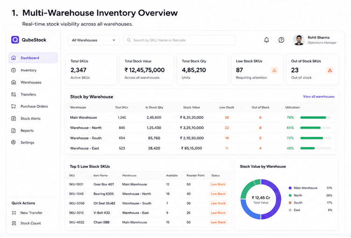This screenshot has height=238, width=351.
Task: Click the Purchase Orders sidebar icon
Action: click(14, 106)
